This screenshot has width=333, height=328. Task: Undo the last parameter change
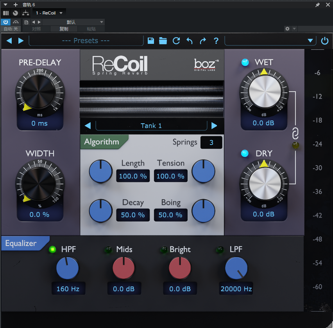(190, 41)
